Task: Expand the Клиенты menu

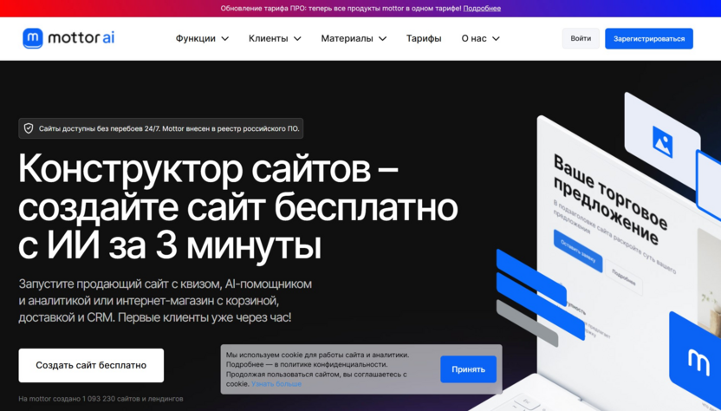Action: [275, 39]
